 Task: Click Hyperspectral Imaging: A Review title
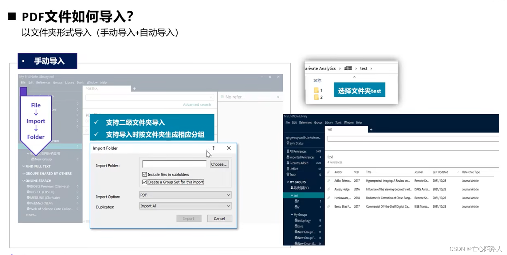click(x=388, y=181)
